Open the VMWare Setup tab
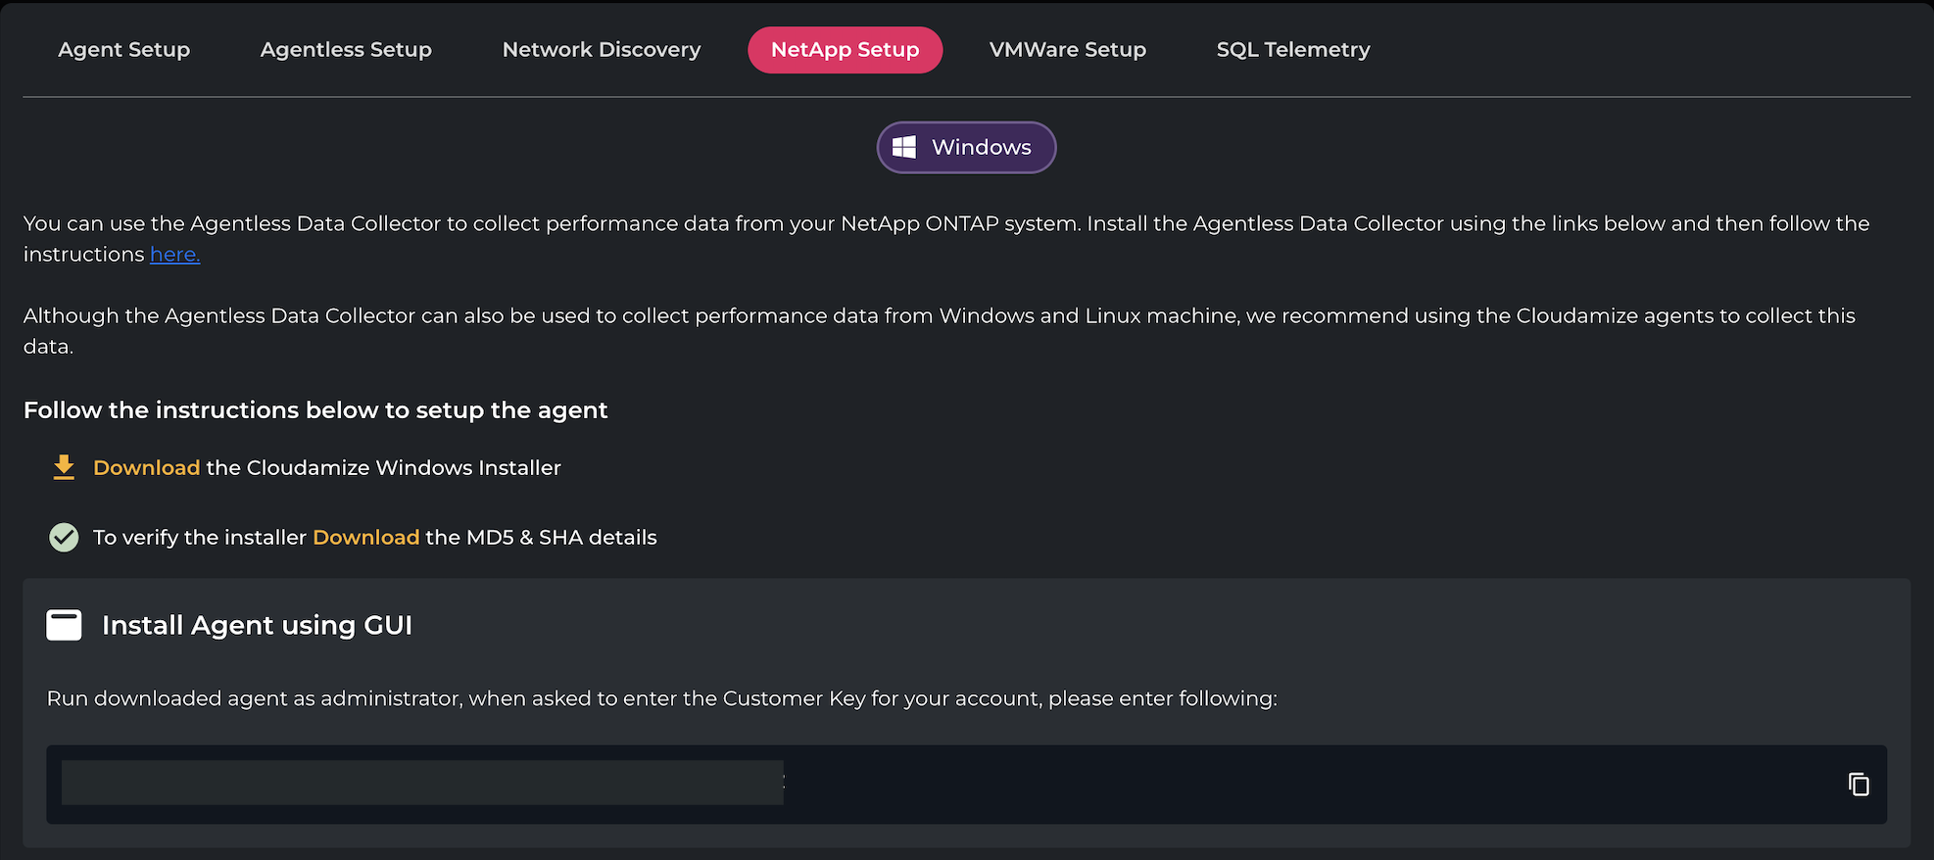This screenshot has height=860, width=1934. tap(1067, 50)
